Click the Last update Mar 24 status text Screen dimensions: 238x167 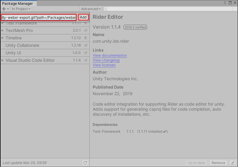(x=25, y=163)
